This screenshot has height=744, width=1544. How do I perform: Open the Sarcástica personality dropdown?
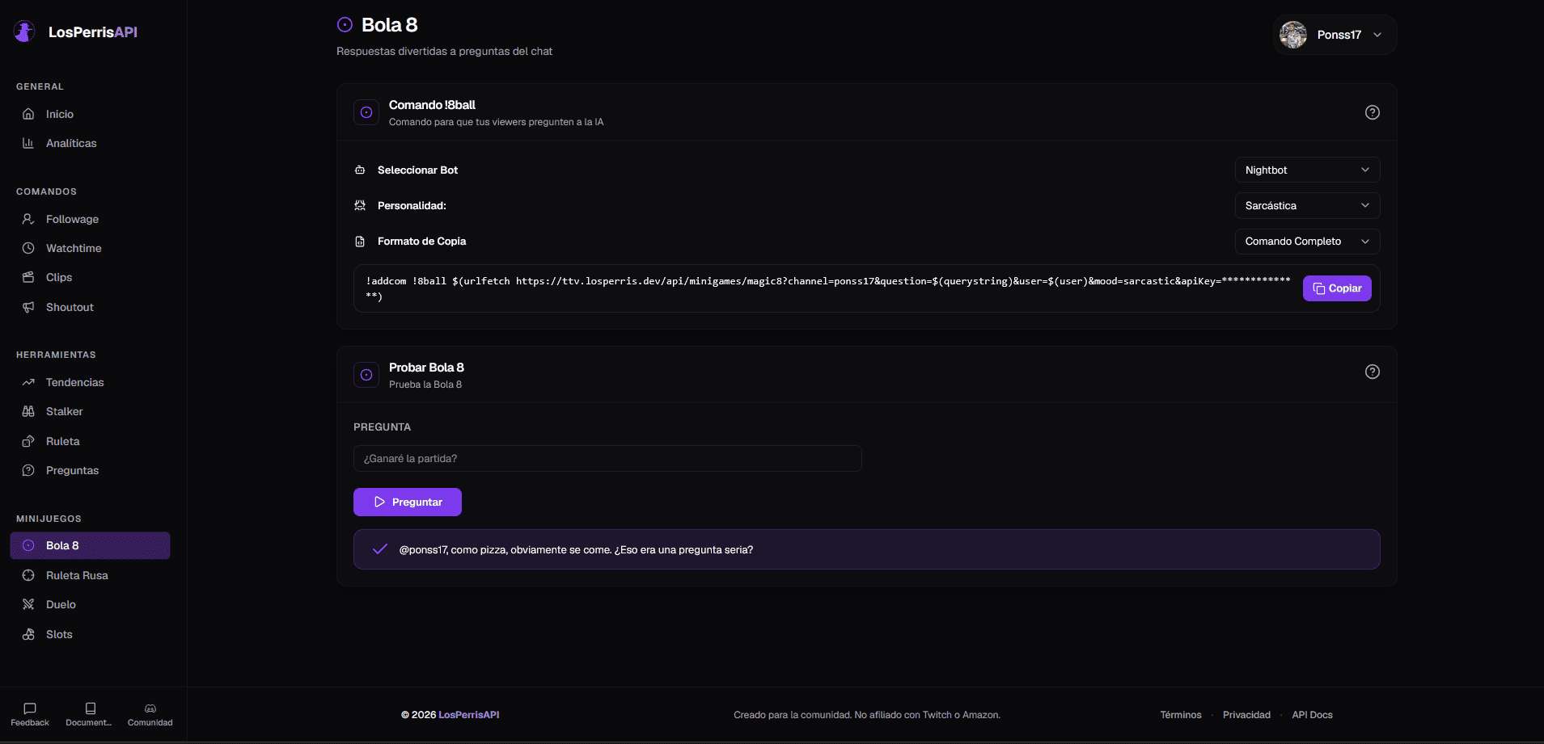pos(1307,205)
